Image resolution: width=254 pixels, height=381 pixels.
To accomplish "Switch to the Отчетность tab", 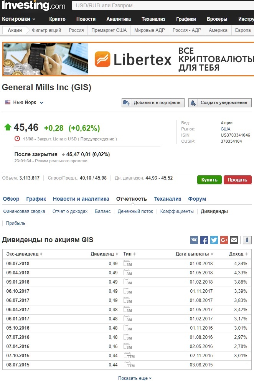I will (x=132, y=199).
